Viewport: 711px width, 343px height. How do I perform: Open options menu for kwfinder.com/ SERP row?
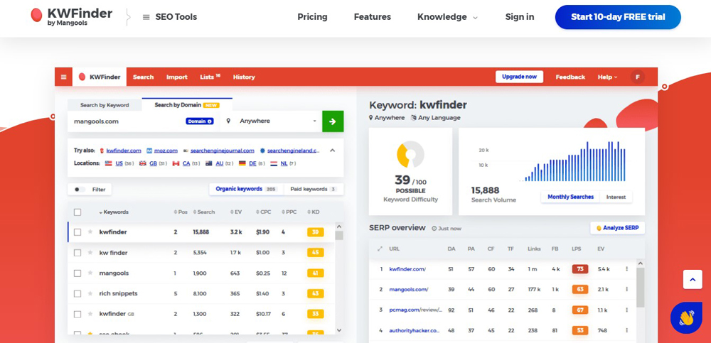(626, 269)
